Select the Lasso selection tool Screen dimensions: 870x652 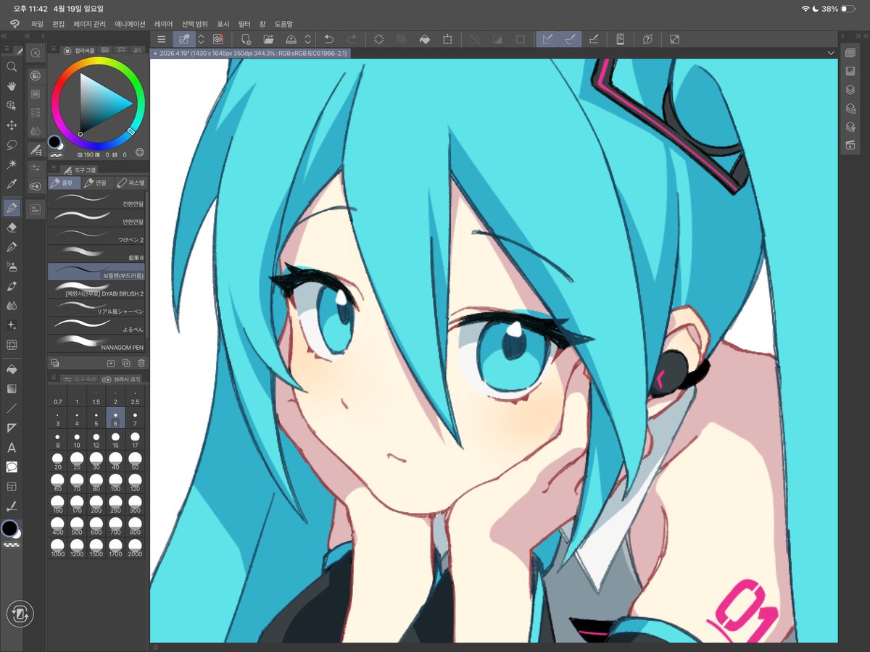[12, 145]
